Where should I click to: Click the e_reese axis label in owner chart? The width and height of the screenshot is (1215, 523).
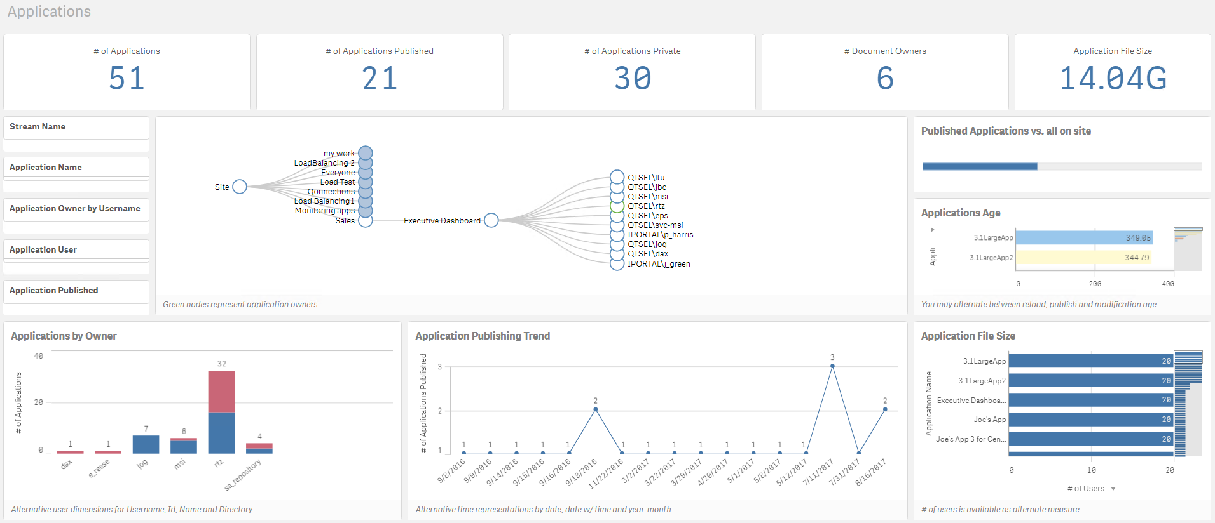click(x=99, y=468)
